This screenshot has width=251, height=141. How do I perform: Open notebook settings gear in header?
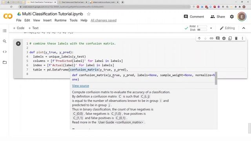tap(232, 16)
